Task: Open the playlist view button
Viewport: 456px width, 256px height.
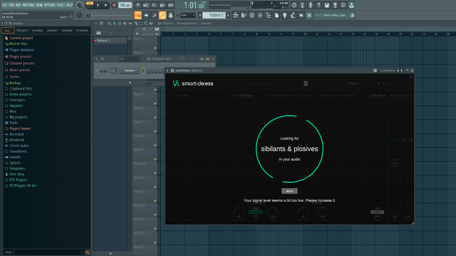Action: coord(236,15)
